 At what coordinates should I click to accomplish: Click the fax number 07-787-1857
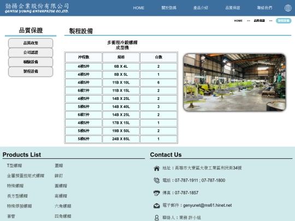pyautogui.click(x=186, y=193)
